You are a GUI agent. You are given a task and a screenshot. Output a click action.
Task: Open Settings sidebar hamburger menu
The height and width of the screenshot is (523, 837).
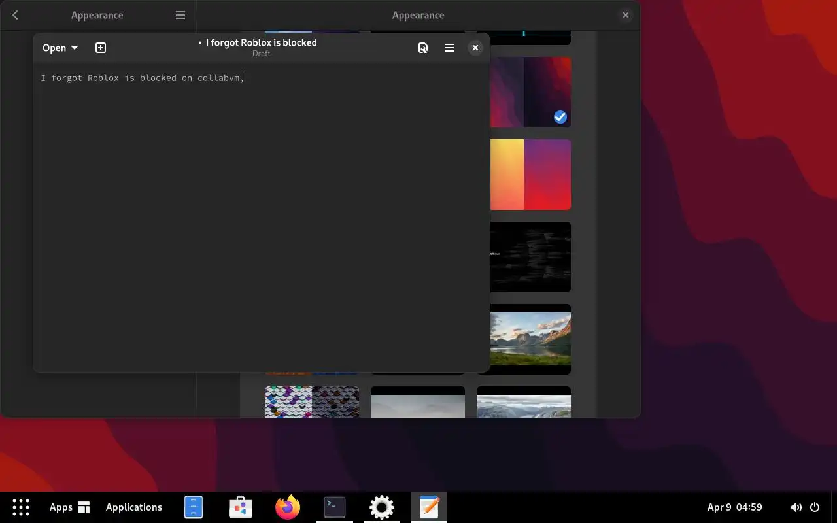pos(180,15)
